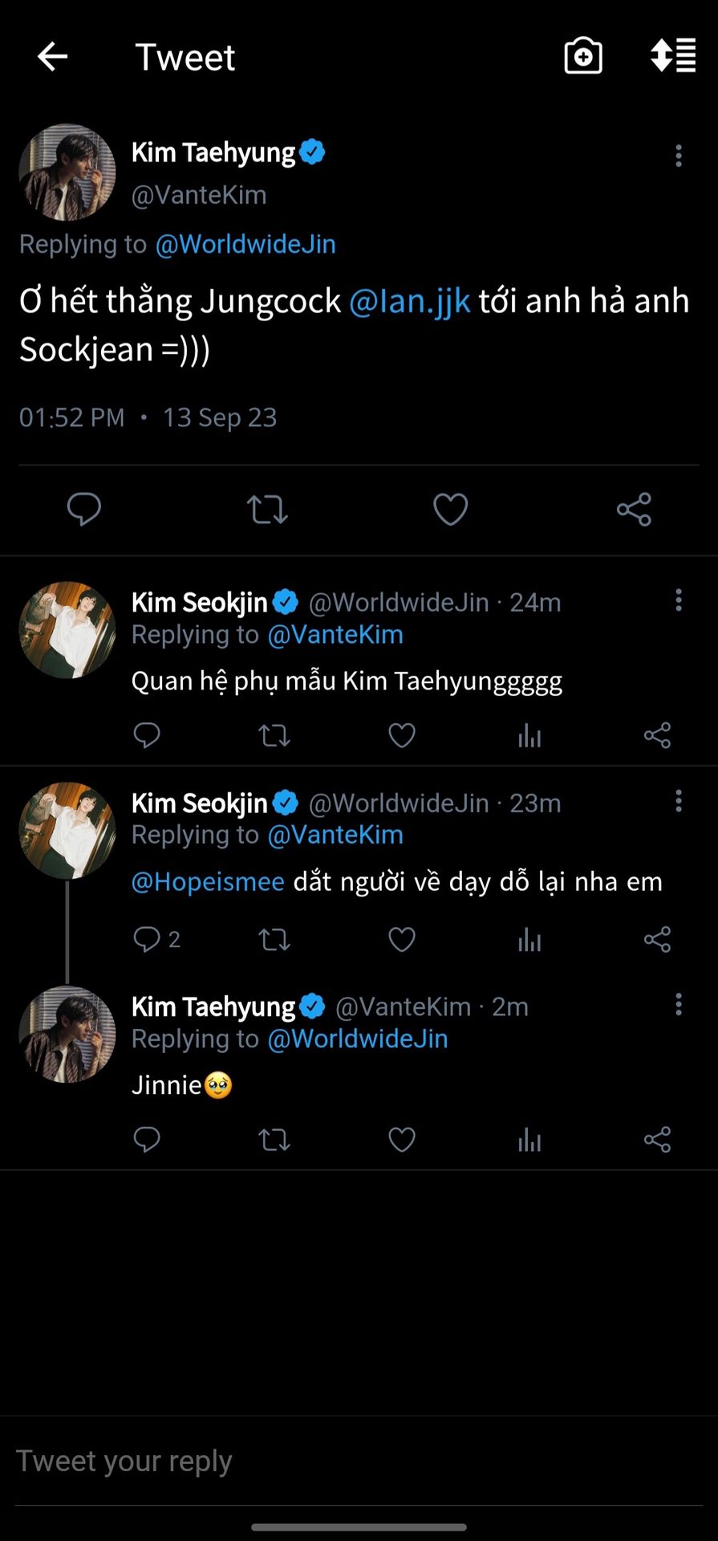The width and height of the screenshot is (718, 1541).
Task: Open @WorldwideJin link under main tweet
Action: tap(245, 244)
